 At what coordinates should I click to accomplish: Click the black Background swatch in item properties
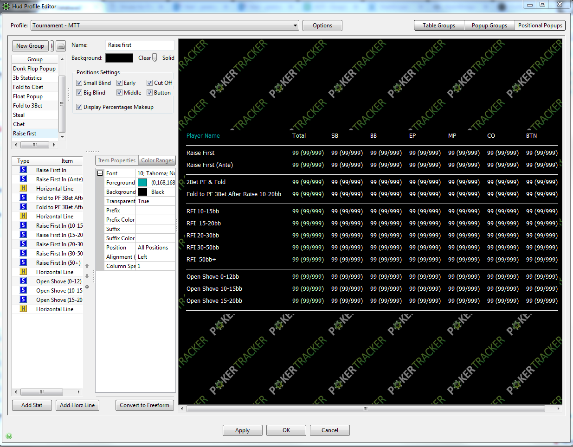(142, 192)
